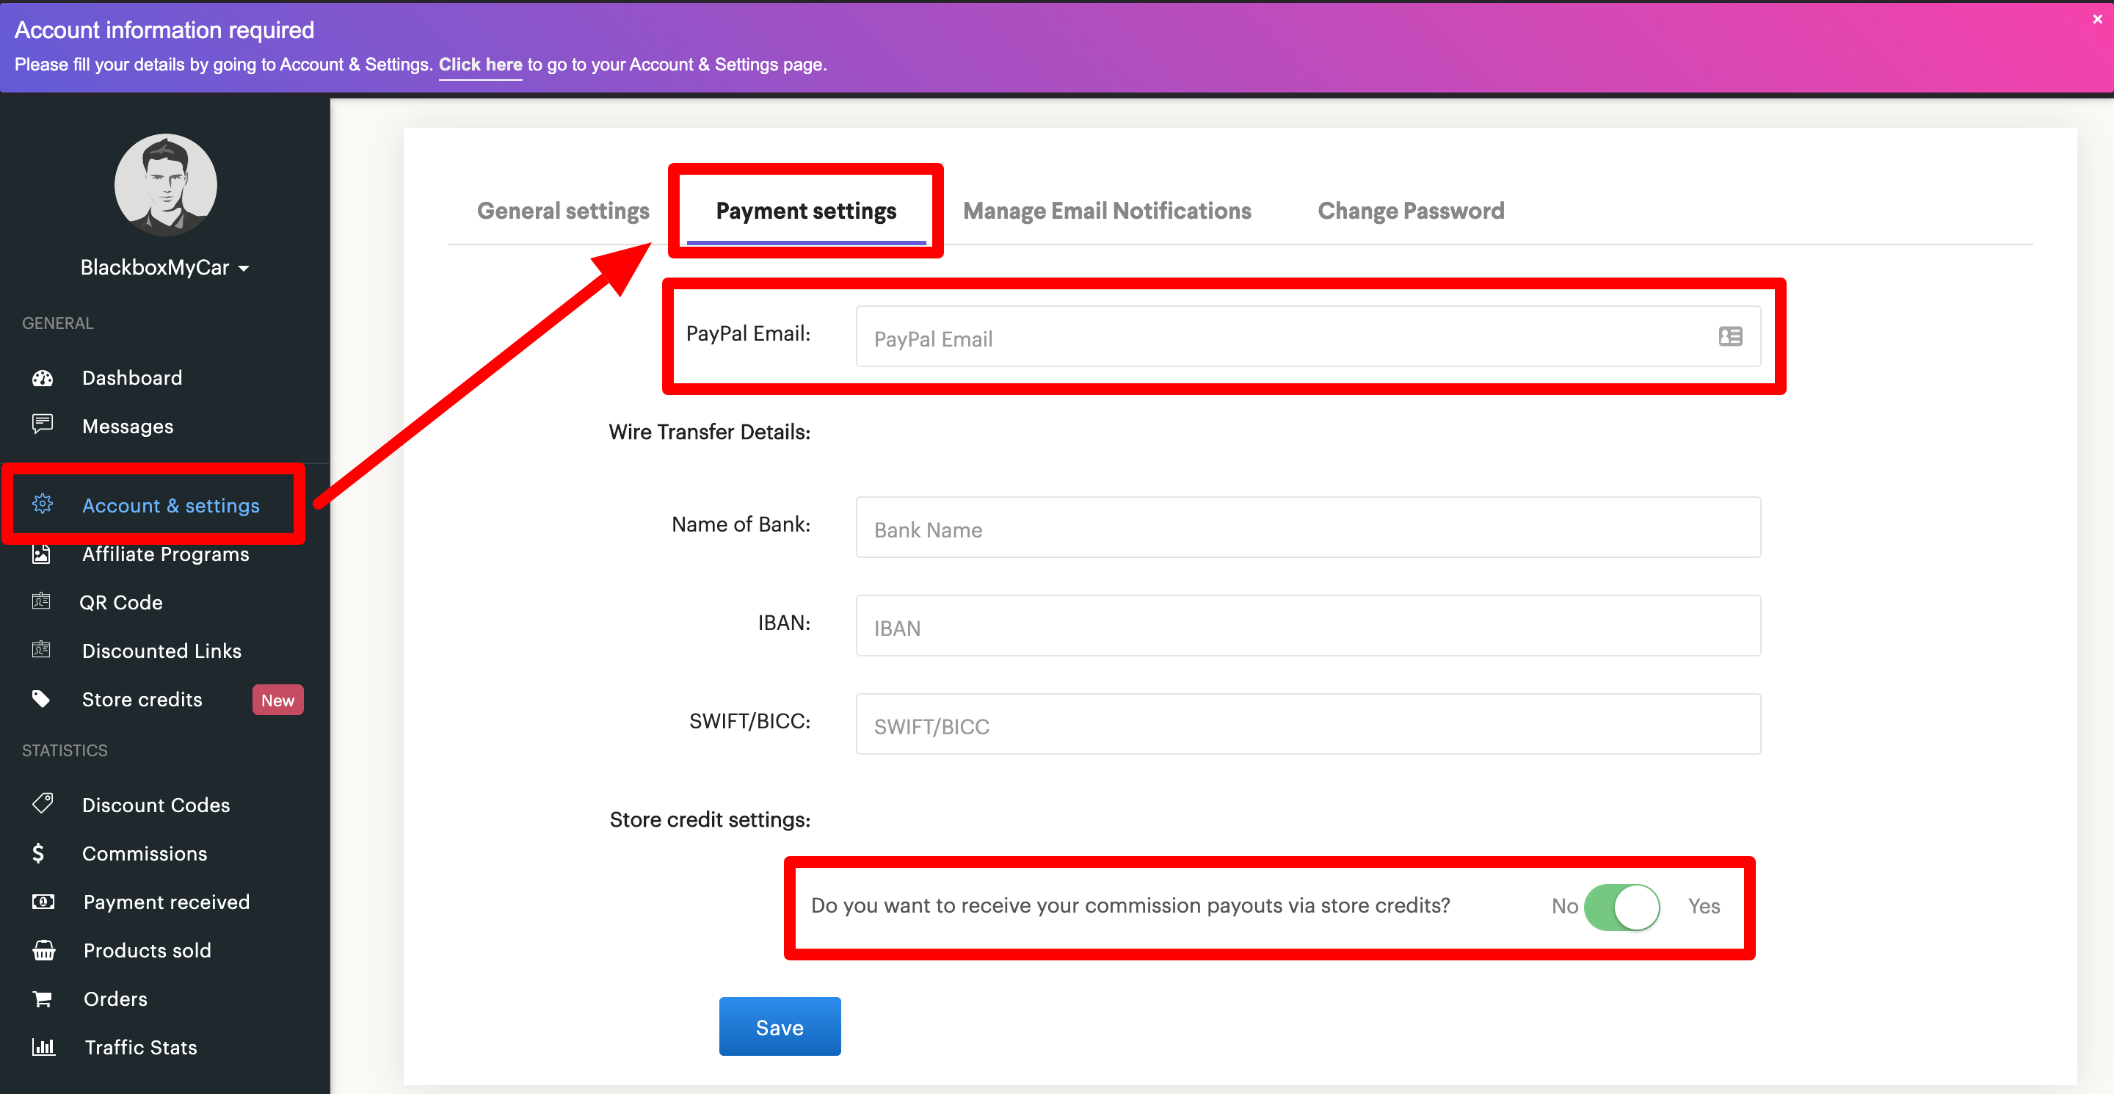Image resolution: width=2114 pixels, height=1094 pixels.
Task: Click the Traffic Stats bar chart icon
Action: coord(43,1047)
